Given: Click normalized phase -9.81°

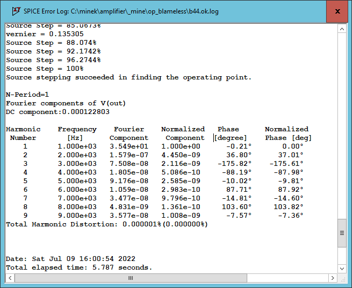Looking at the screenshot, I should click(x=290, y=181).
